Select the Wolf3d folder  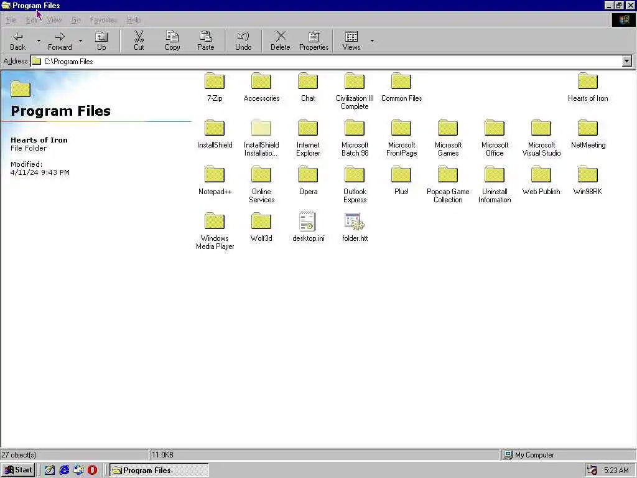click(261, 228)
